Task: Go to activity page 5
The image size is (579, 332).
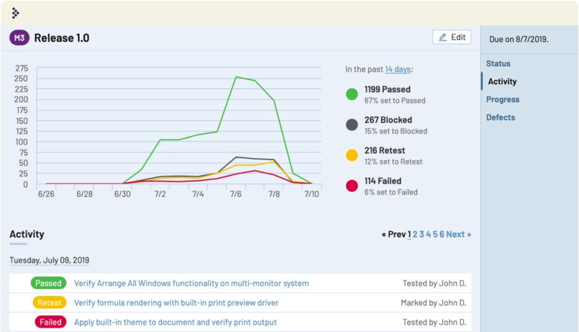Action: pos(435,234)
